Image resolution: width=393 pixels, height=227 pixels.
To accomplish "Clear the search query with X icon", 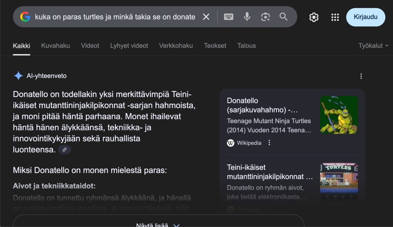I will coord(206,17).
